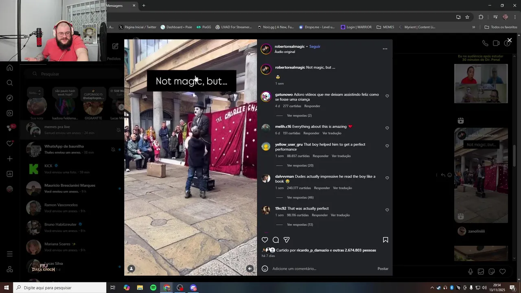Expand Ver respostas (13) replies
The image size is (521, 293).
tap(300, 225)
